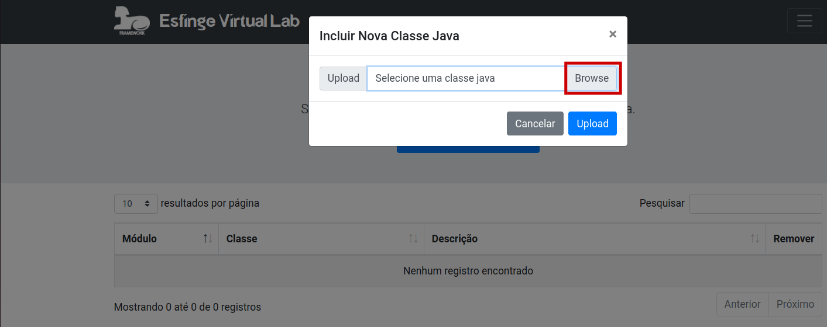This screenshot has width=827, height=327.
Task: Go to the Próximo page
Action: [x=795, y=304]
